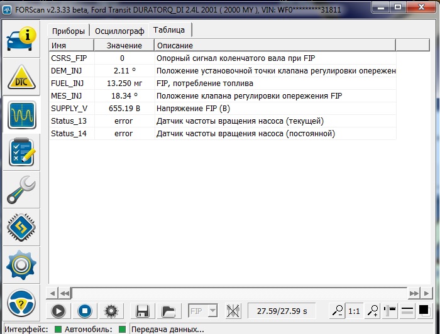This screenshot has height=334, width=440.
Task: Click the FORScan app icon in title bar
Action: pos(7,10)
